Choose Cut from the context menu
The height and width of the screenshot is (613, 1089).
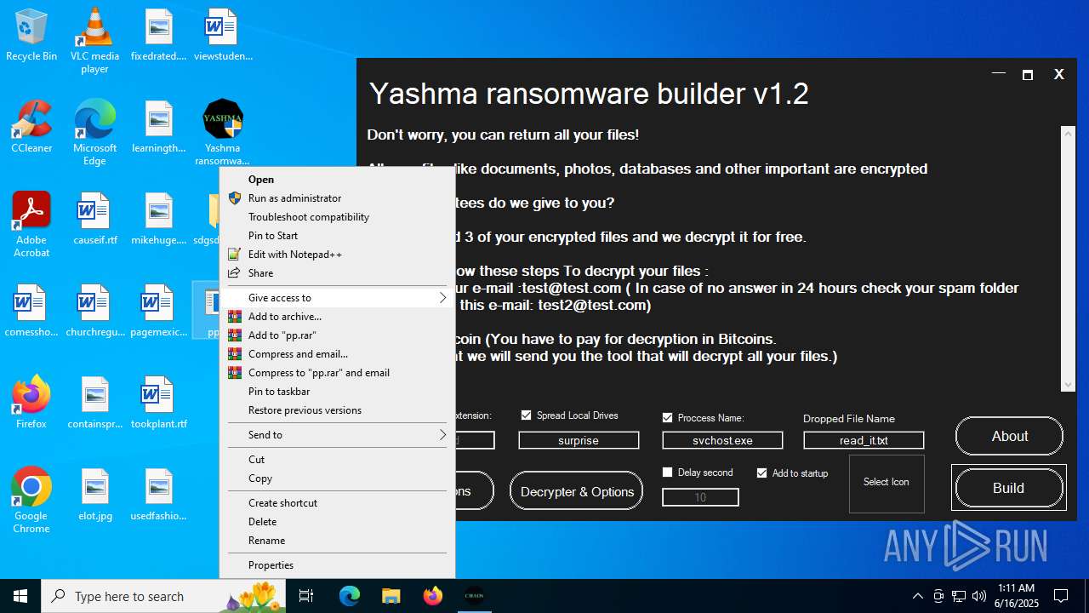337,460
